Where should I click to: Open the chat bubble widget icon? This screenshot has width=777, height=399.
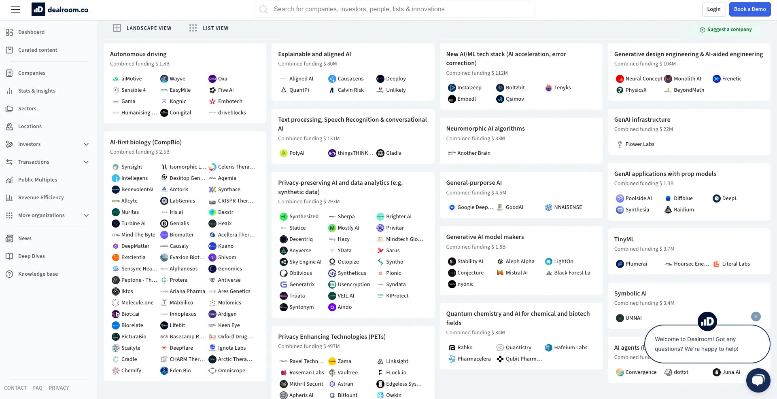click(x=758, y=380)
